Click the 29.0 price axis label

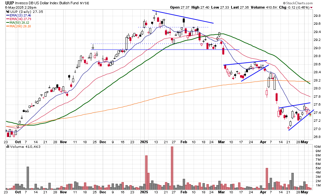(x=317, y=48)
